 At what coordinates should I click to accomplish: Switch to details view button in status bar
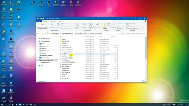coord(143,81)
